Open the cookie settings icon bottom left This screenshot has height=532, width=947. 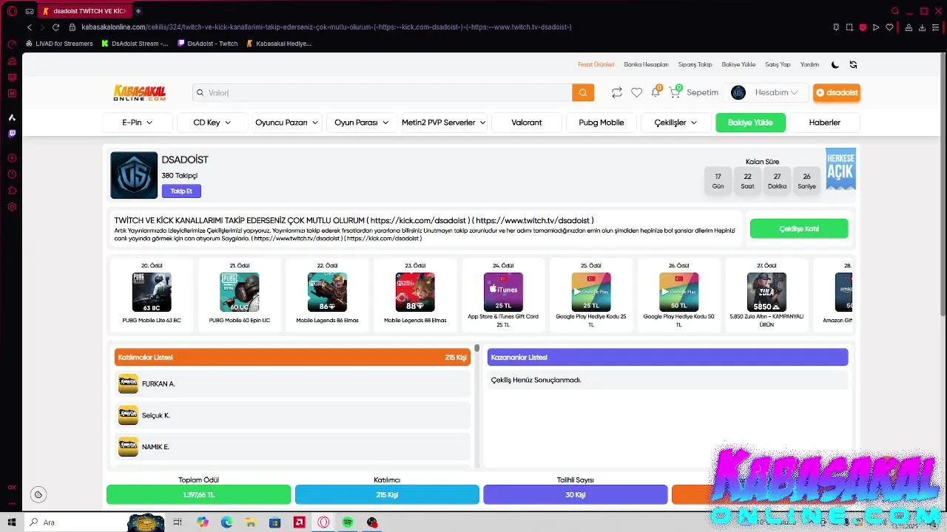click(x=38, y=494)
